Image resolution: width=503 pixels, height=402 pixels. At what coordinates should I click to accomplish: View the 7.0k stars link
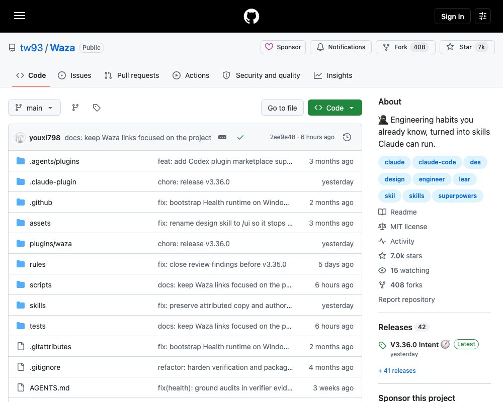pyautogui.click(x=400, y=256)
